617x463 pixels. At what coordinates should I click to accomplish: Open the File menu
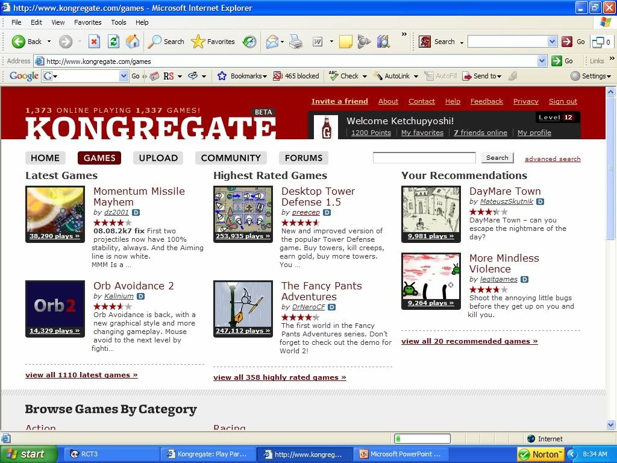tap(16, 22)
